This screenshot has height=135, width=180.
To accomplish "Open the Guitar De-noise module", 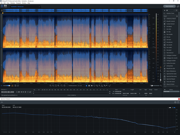I will coord(169,63).
